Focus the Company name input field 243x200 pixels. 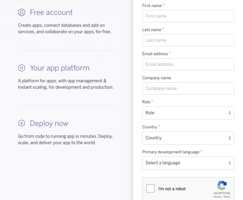pos(188,88)
